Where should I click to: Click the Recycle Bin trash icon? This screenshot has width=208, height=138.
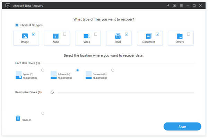(18, 118)
